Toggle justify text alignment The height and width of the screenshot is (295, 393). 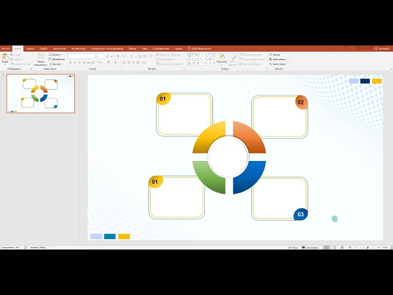click(x=138, y=63)
